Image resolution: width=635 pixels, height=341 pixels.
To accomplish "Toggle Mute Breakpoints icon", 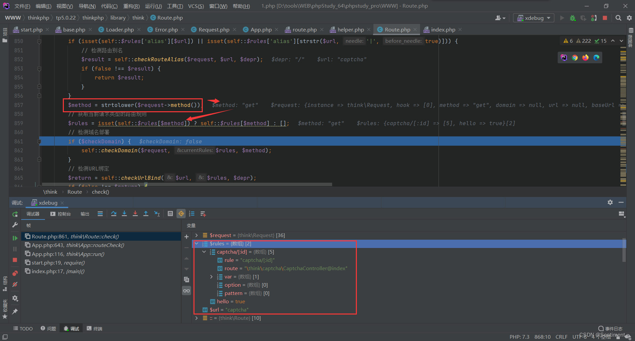I will 15,284.
